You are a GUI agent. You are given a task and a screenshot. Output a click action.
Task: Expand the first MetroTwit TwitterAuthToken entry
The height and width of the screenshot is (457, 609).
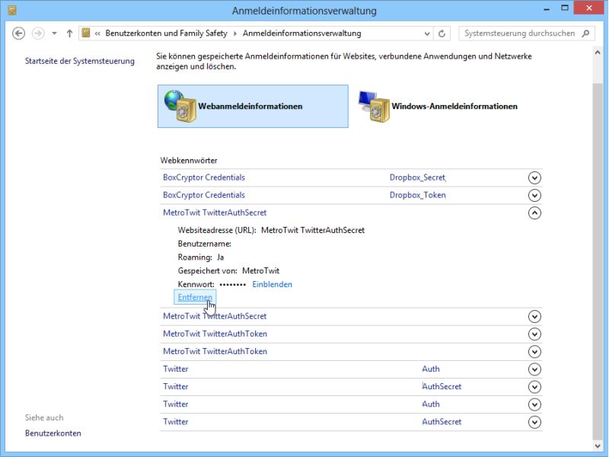[x=534, y=334]
